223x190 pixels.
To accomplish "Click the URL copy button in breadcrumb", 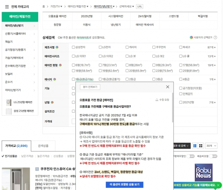I will pos(139,7).
